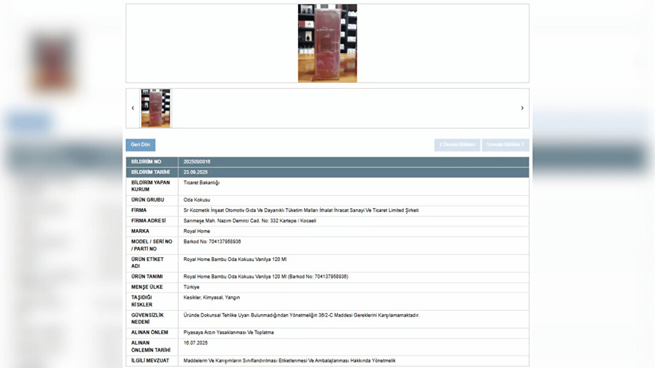Open the large product image

pos(327,44)
